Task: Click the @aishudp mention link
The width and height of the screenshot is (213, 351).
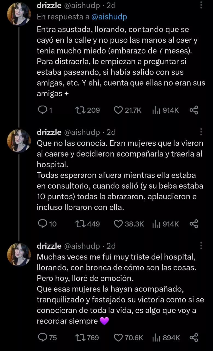Action: point(109,17)
